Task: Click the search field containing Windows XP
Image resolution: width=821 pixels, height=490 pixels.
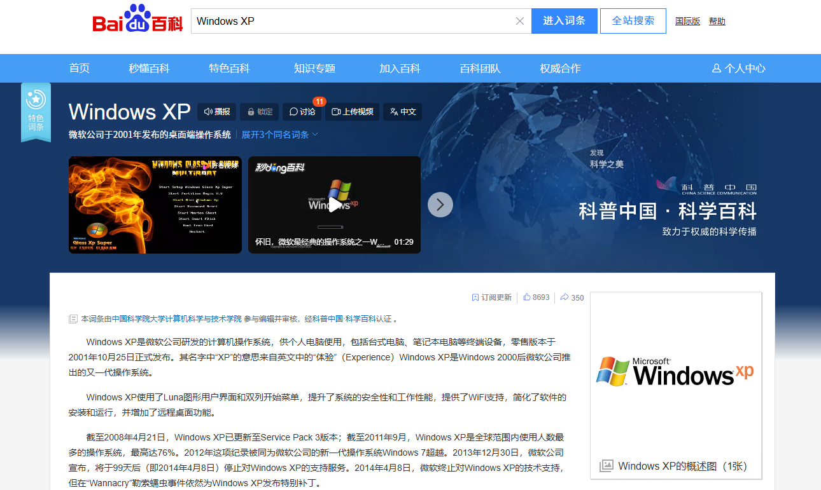Action: click(x=361, y=21)
